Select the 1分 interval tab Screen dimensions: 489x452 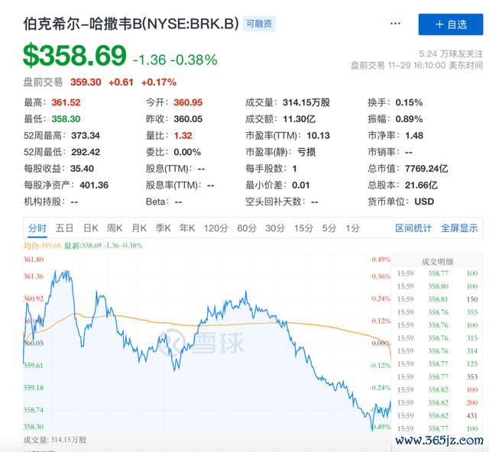353,228
